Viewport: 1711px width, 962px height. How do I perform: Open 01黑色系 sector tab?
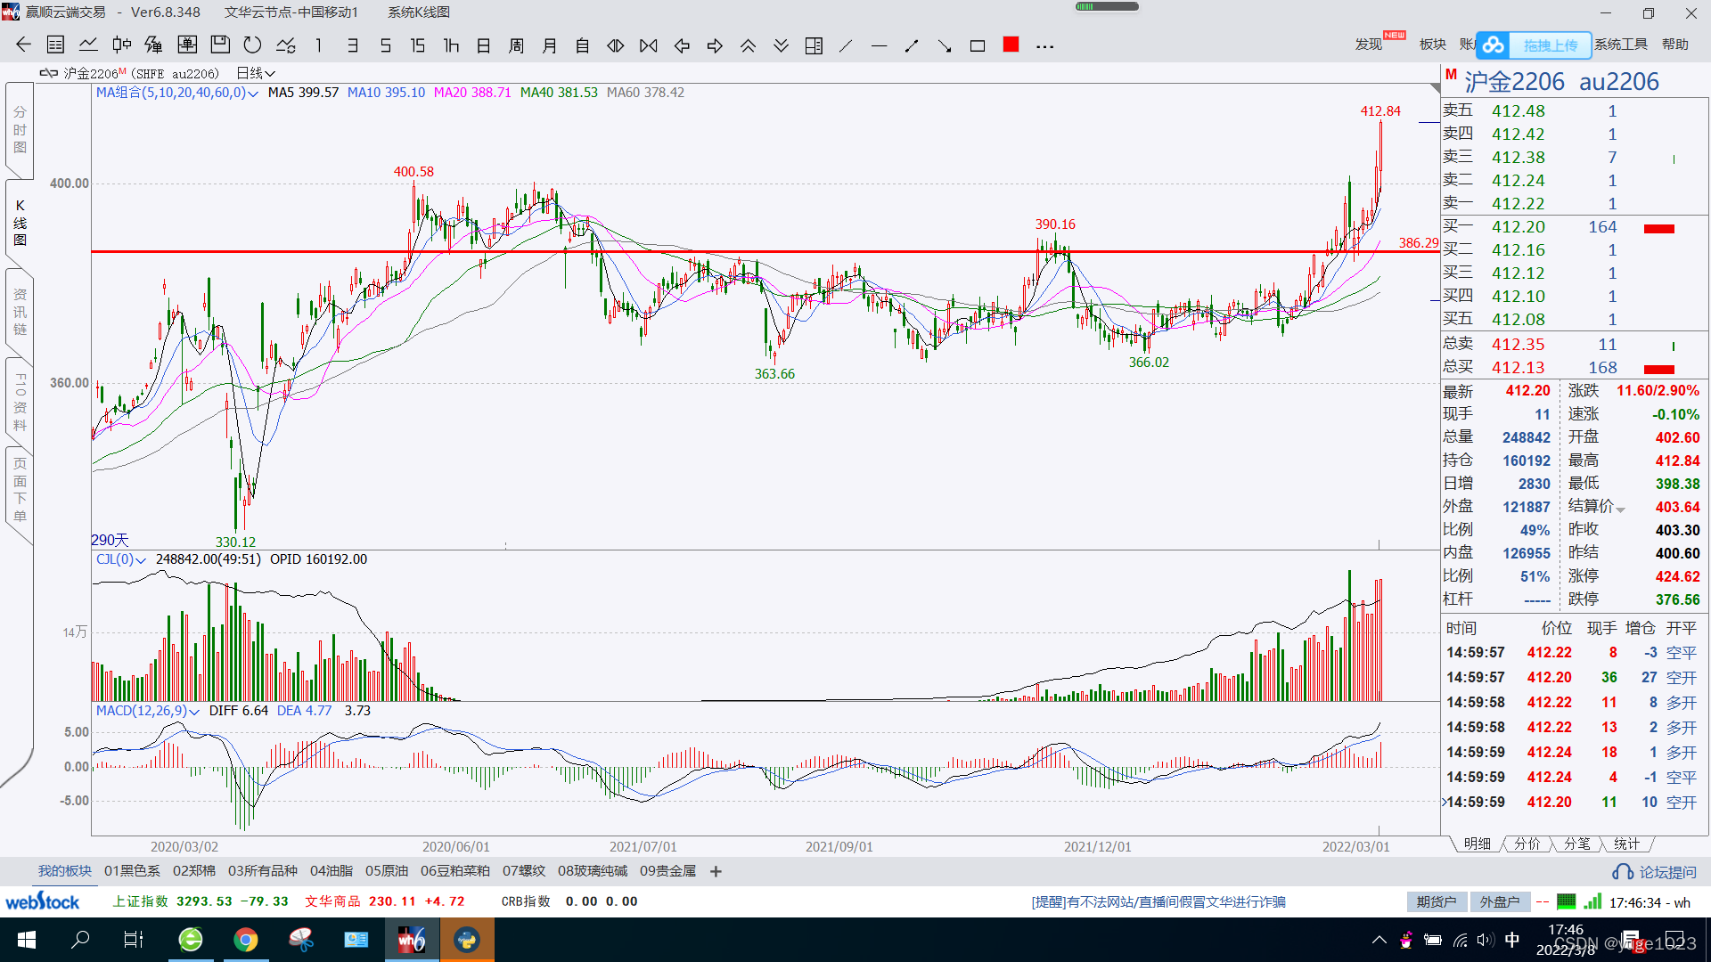(x=132, y=871)
